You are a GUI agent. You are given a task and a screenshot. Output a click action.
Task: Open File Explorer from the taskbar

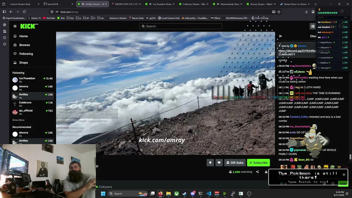(168, 194)
